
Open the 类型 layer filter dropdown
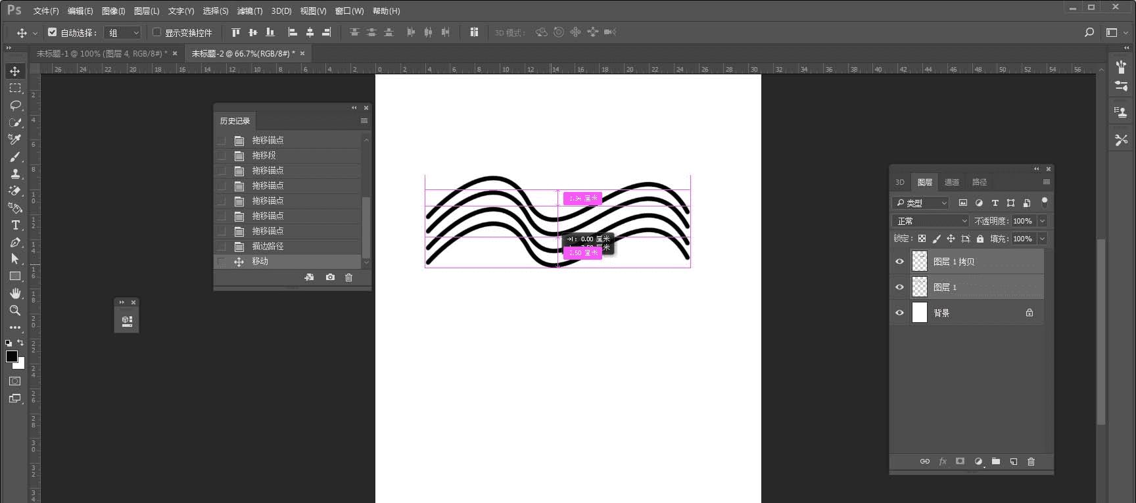click(x=920, y=203)
